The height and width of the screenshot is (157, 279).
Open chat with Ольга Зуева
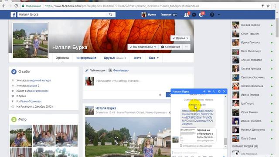point(252,139)
